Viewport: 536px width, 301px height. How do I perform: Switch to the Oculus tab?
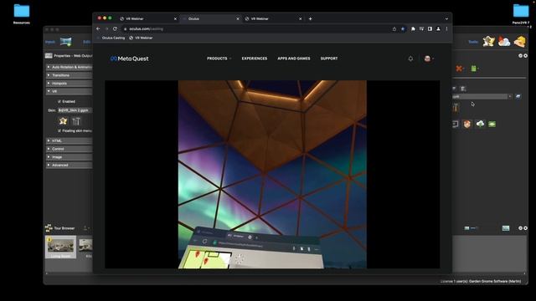pyautogui.click(x=210, y=18)
